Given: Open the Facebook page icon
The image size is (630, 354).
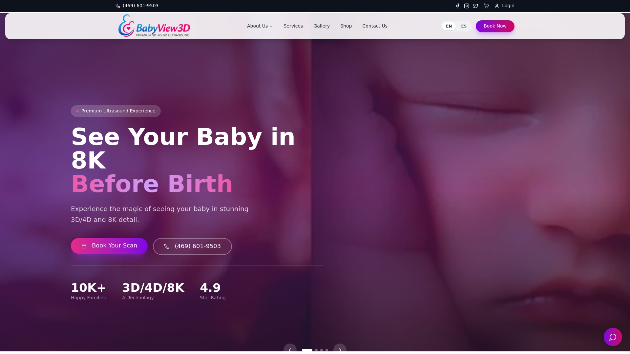Looking at the screenshot, I should coord(457,6).
